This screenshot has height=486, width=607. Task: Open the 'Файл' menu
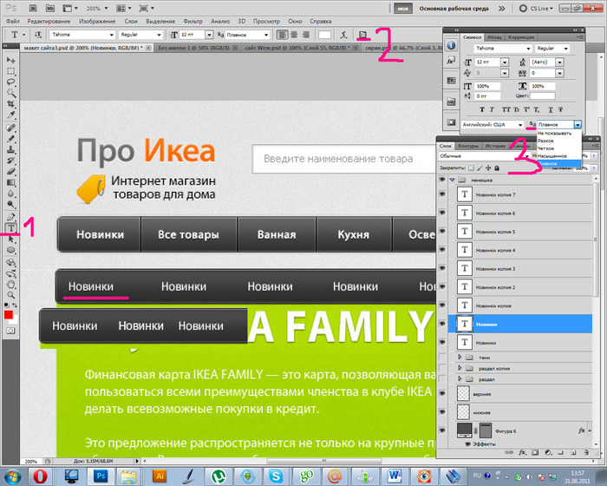coord(13,21)
